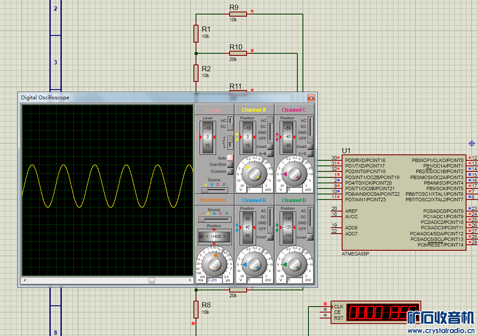Click the Horizontal Source selector slider

click(x=214, y=219)
